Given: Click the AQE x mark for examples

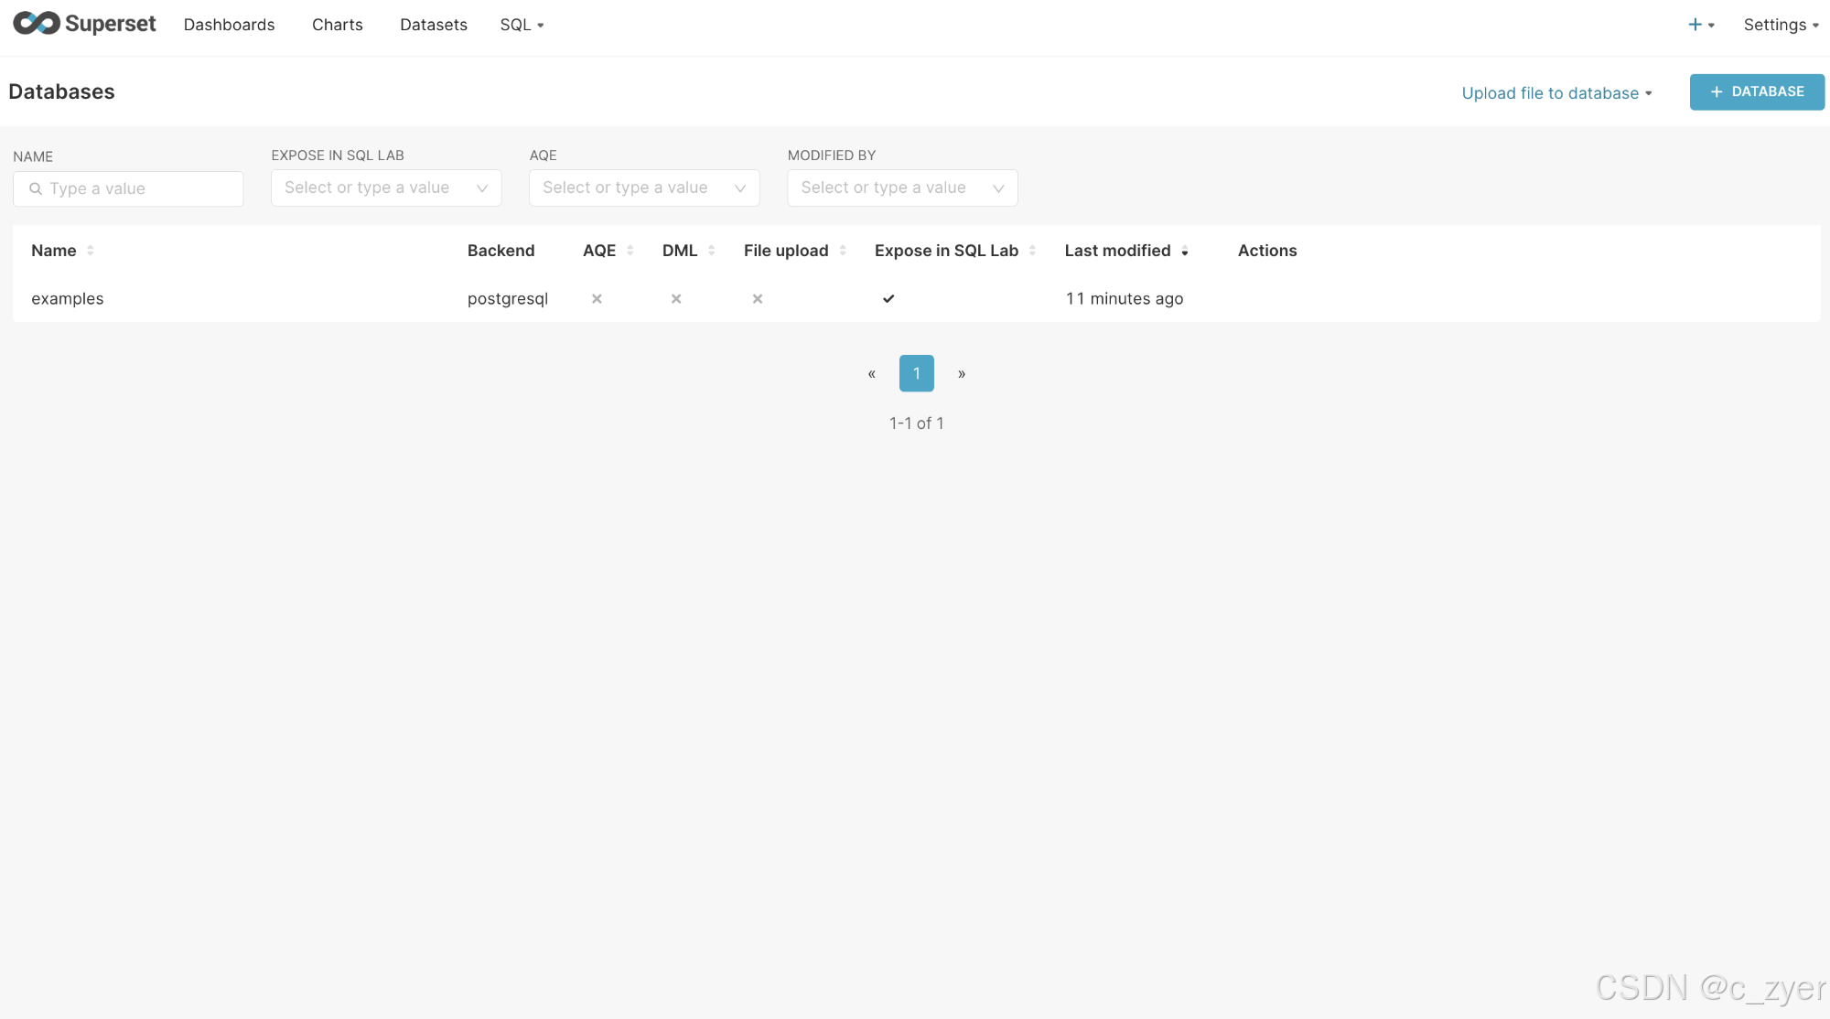Looking at the screenshot, I should pyautogui.click(x=597, y=298).
